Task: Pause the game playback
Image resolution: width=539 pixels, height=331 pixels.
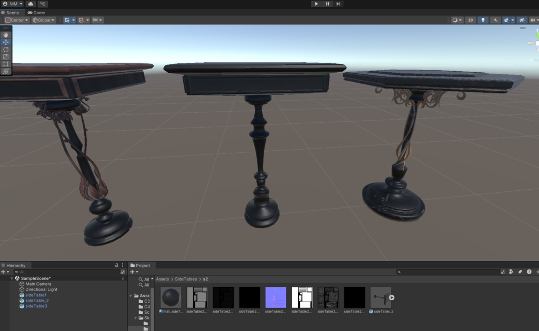Action: pos(327,4)
